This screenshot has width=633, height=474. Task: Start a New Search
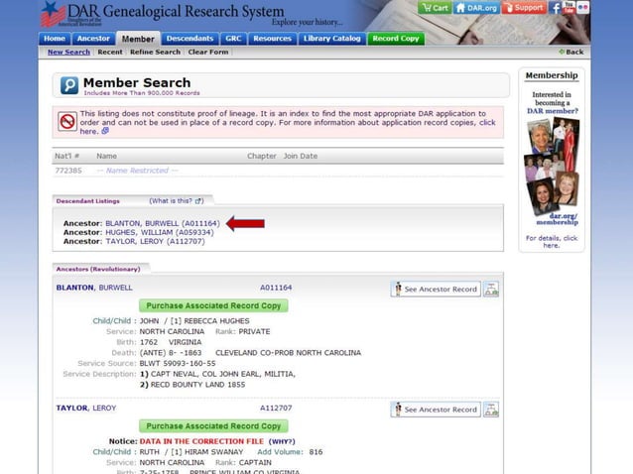tap(68, 52)
